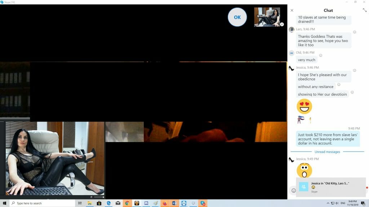369x207 pixels.
Task: Show hidden system tray icons
Action: pos(328,203)
